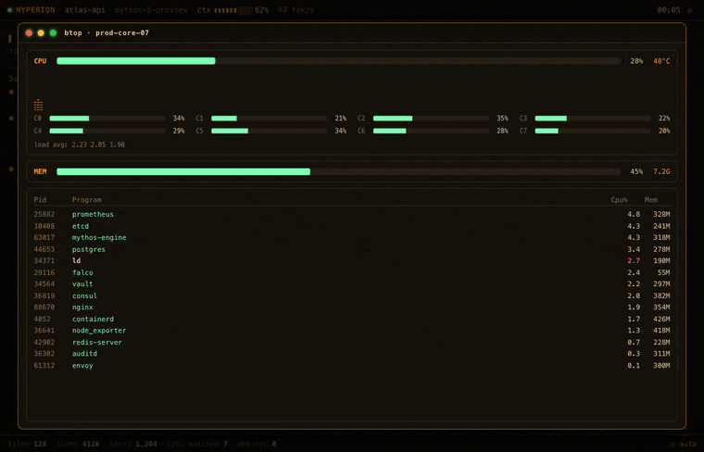The image size is (704, 452).
Task: Select the postgres process name
Action: [88, 249]
